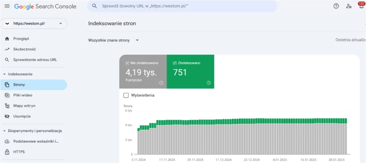
Task: Click help icon on Nie zindeksowano card
Action: click(161, 83)
